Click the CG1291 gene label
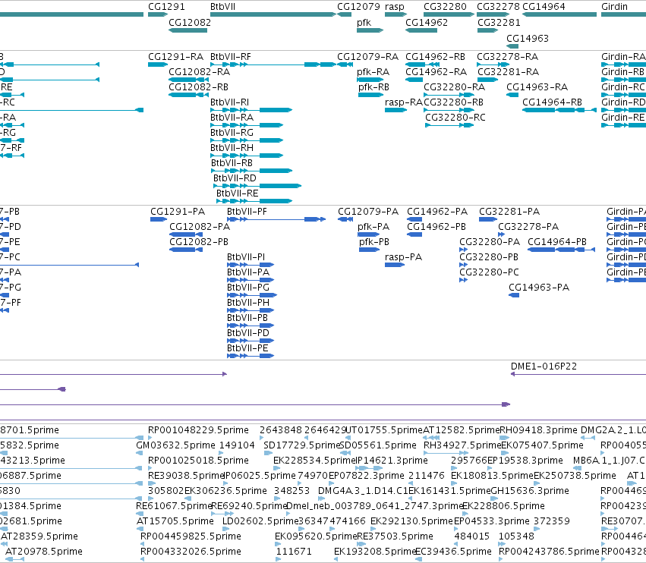This screenshot has height=563, width=646. coord(166,7)
